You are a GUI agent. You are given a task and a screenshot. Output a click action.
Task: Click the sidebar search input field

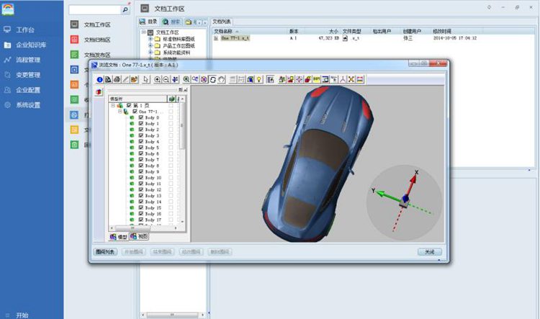(93, 11)
